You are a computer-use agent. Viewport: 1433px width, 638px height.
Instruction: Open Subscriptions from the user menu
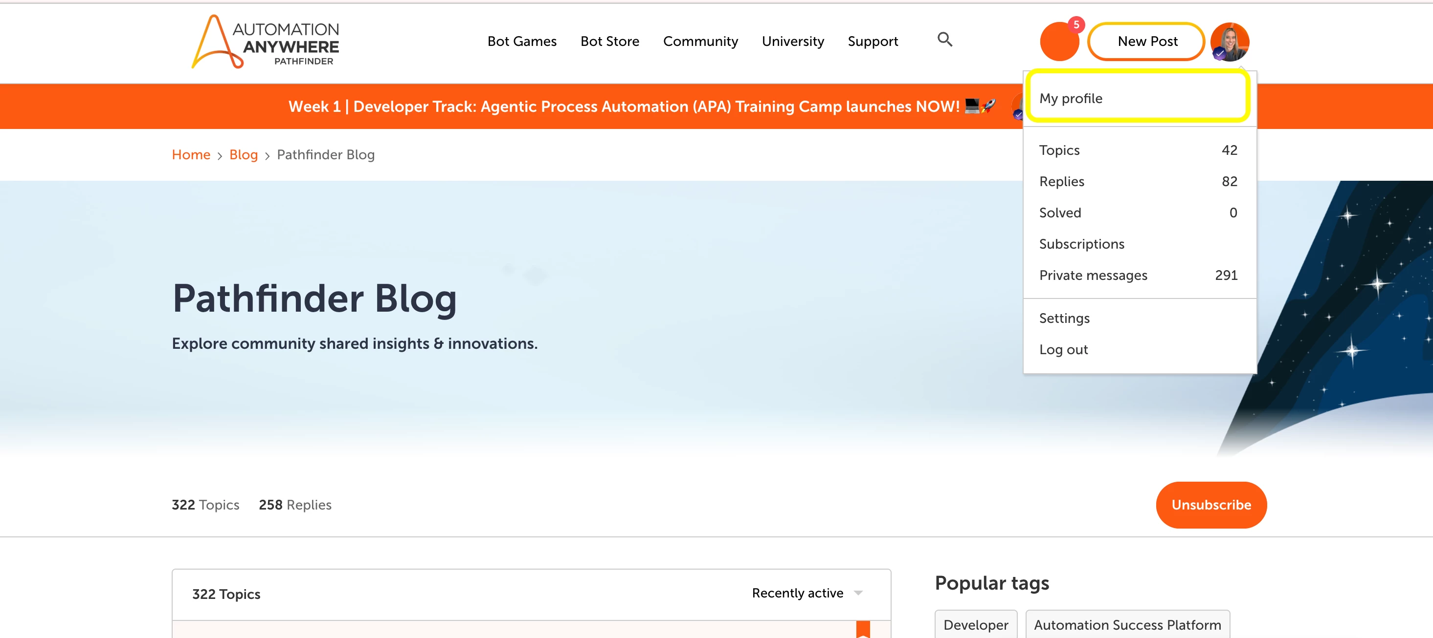point(1081,244)
